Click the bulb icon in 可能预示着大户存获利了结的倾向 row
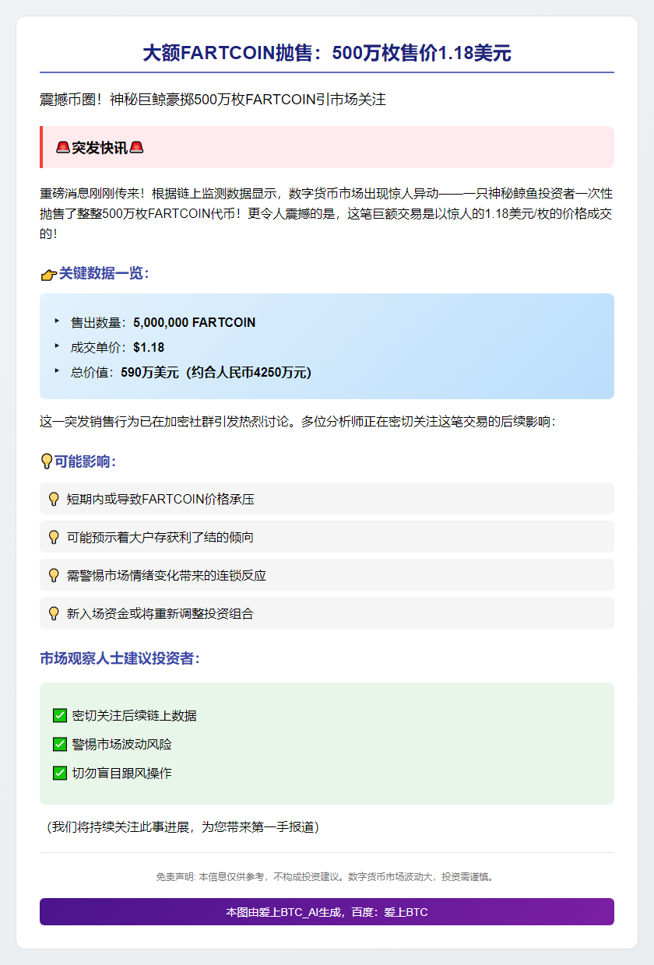 pos(54,537)
